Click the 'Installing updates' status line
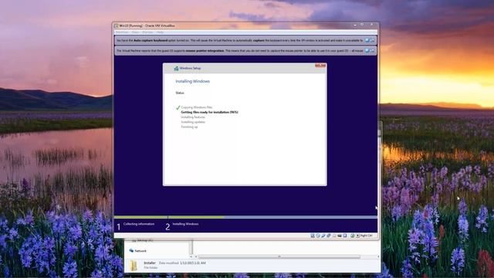Image resolution: width=494 pixels, height=278 pixels. point(193,122)
